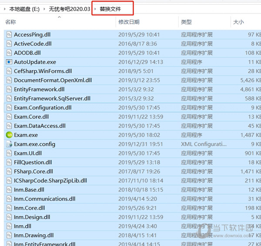
Task: Select the file name Inm.Drawing.dll
Action: pyautogui.click(x=33, y=236)
